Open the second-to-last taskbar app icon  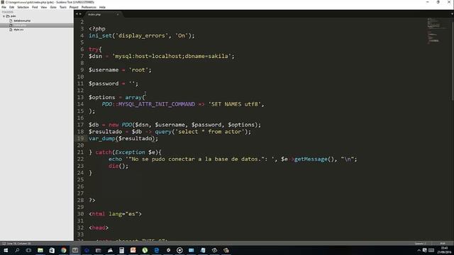tap(214, 250)
